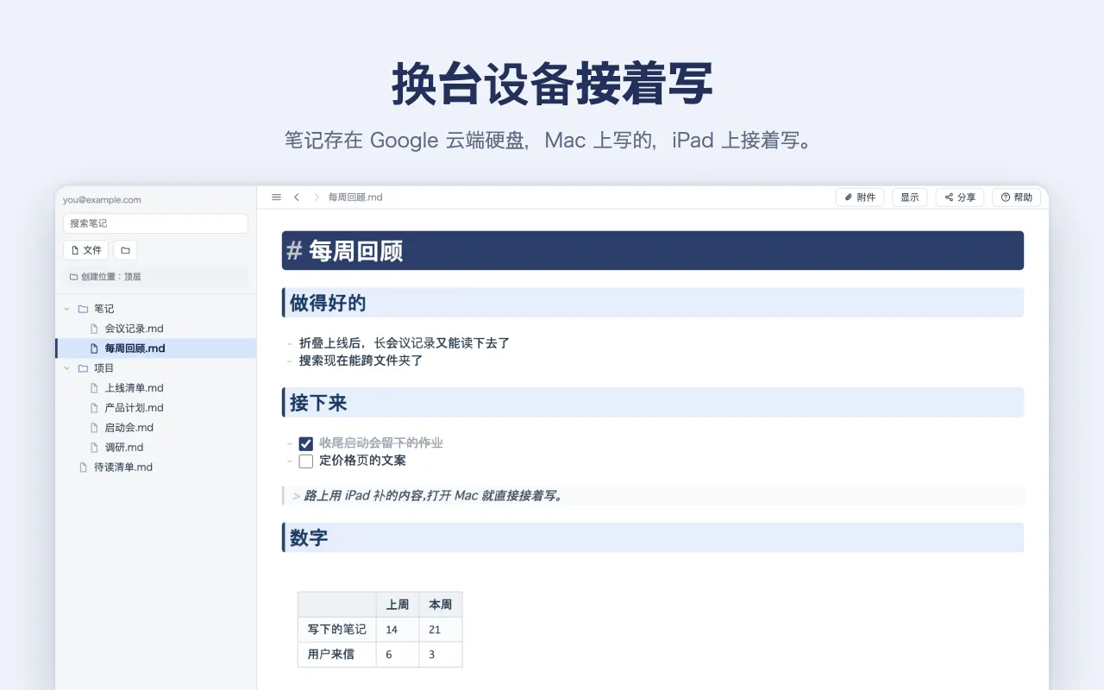Click the 折叠上线后 list line
This screenshot has width=1104, height=690.
pyautogui.click(x=405, y=343)
